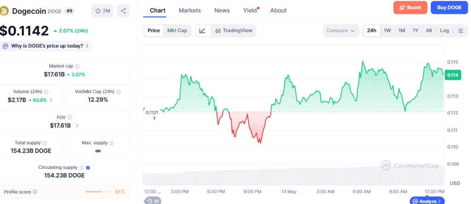The image size is (471, 204).
Task: Click Total supply info icon
Action: [x=45, y=143]
